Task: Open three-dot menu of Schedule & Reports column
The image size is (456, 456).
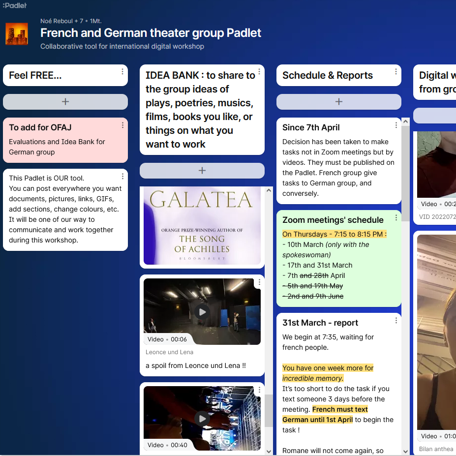Action: pos(396,72)
